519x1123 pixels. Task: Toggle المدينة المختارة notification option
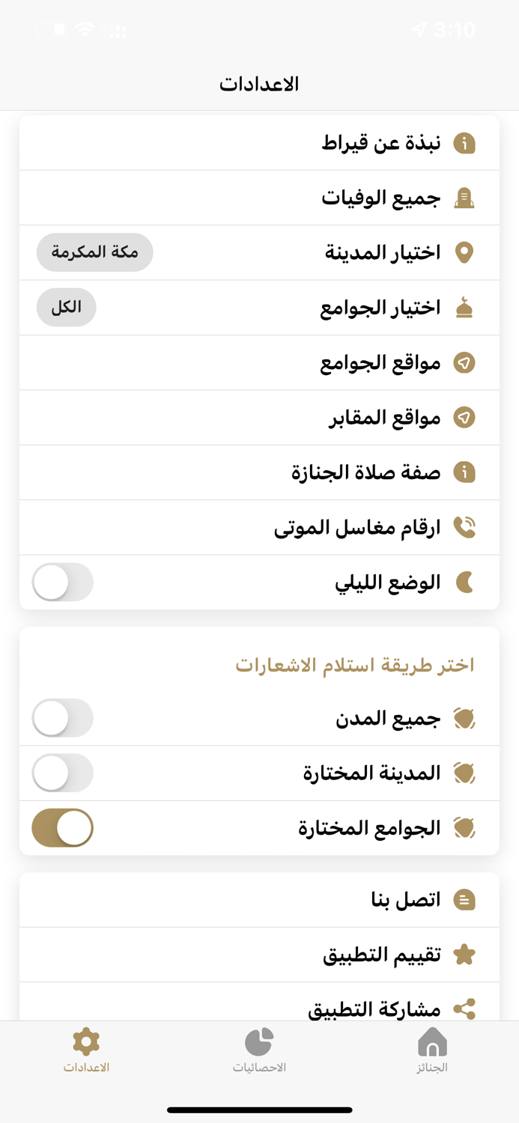[x=62, y=773]
